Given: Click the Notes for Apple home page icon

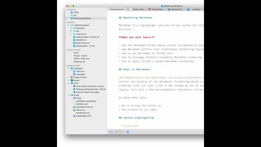Looking at the screenshot, I should (x=74, y=92).
